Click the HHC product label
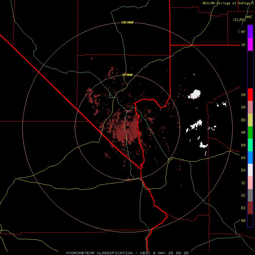This screenshot has width=255, height=255. (x=249, y=17)
